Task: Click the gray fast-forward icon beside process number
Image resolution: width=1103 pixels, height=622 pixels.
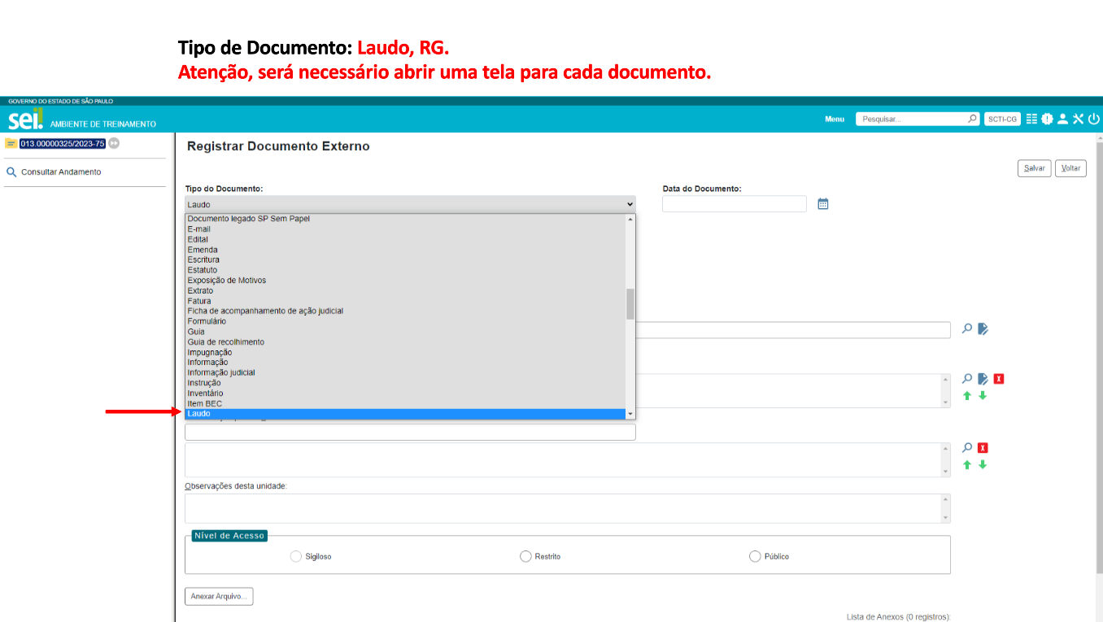Action: [x=114, y=143]
